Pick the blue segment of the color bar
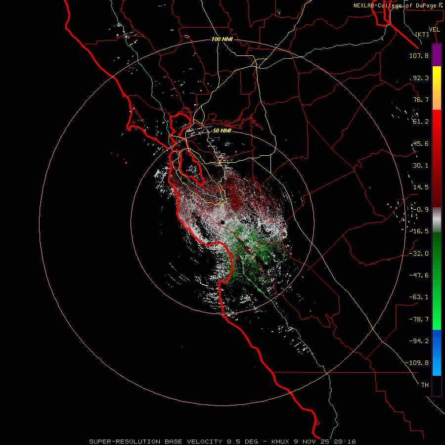Viewport: 445px width, 445px height. coord(437,353)
